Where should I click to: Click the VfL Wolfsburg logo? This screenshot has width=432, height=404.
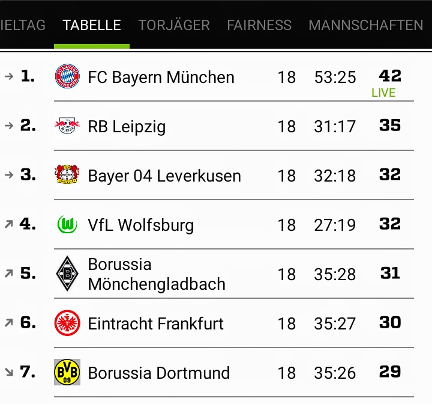(67, 225)
